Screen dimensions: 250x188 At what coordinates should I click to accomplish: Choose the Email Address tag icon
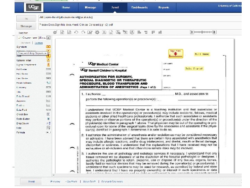coord(48,83)
